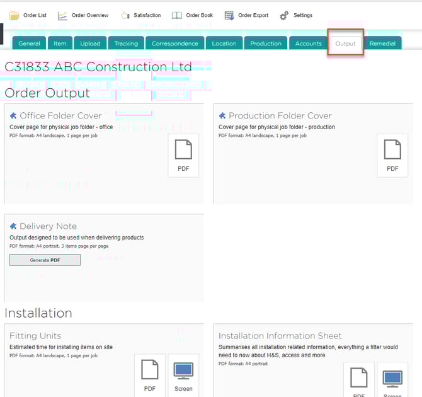Download Production Folder Cover PDF
The width and height of the screenshot is (422, 397).
point(392,155)
